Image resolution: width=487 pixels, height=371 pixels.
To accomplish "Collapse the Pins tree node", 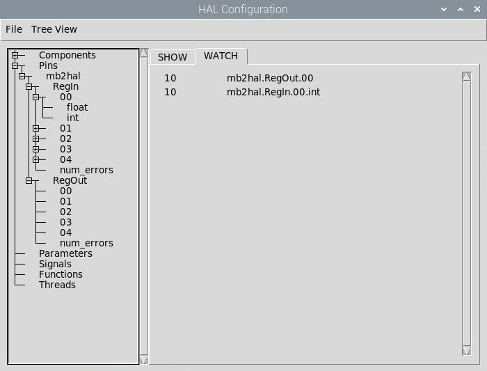I will point(15,66).
